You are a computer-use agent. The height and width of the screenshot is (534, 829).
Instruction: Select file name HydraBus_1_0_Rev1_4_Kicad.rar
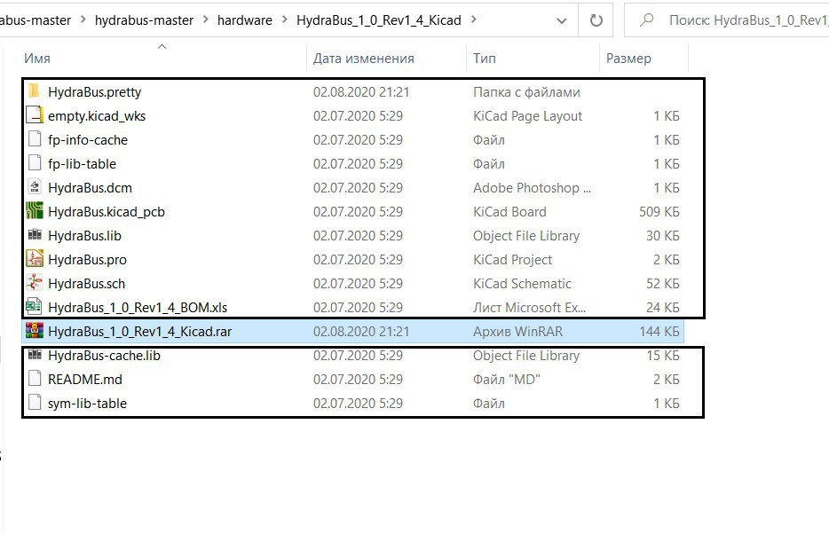click(x=139, y=331)
